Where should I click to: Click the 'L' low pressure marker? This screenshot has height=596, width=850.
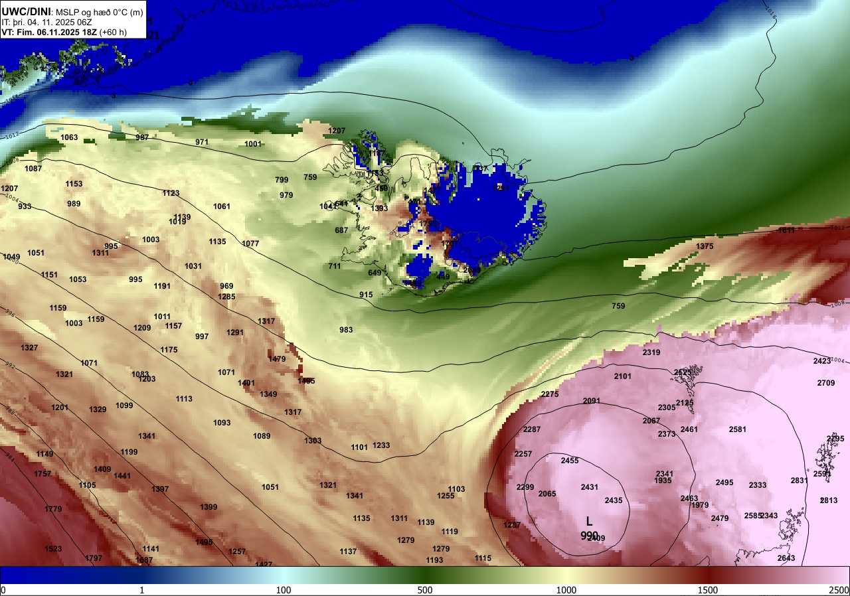pyautogui.click(x=589, y=522)
